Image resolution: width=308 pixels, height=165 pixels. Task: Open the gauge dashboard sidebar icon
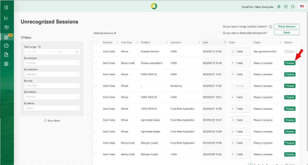[x=6, y=45]
